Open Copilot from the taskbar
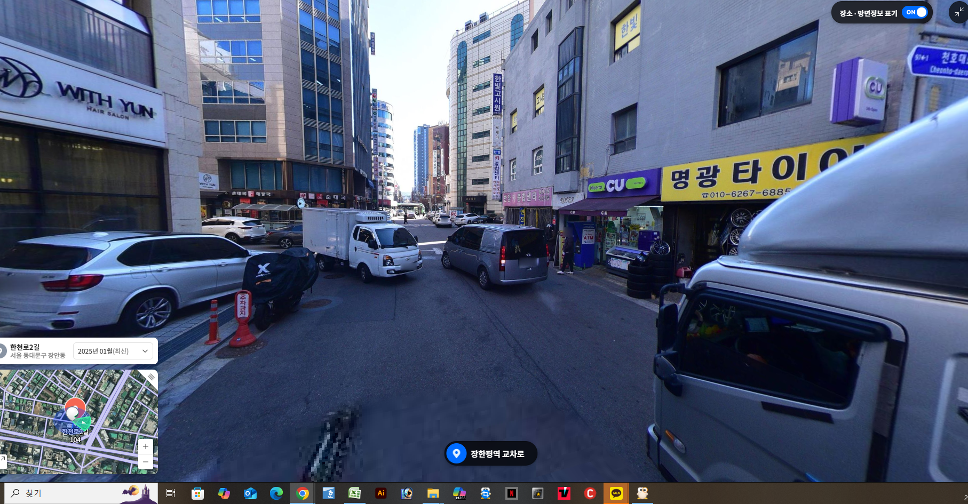Image resolution: width=968 pixels, height=504 pixels. pos(224,493)
